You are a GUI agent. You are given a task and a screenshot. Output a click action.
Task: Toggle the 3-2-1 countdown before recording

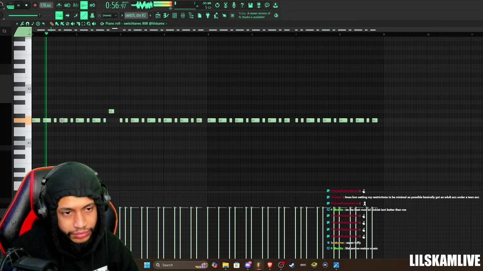tap(75, 5)
